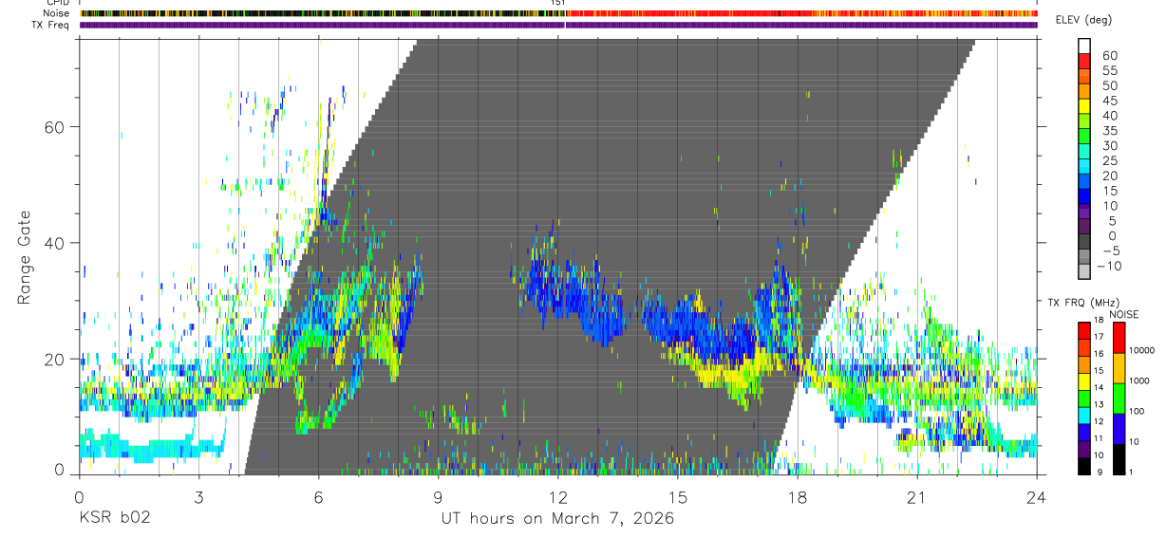Click the 'NOISE' legend title
Viewport: 1166px width, 538px height.
(x=1124, y=314)
